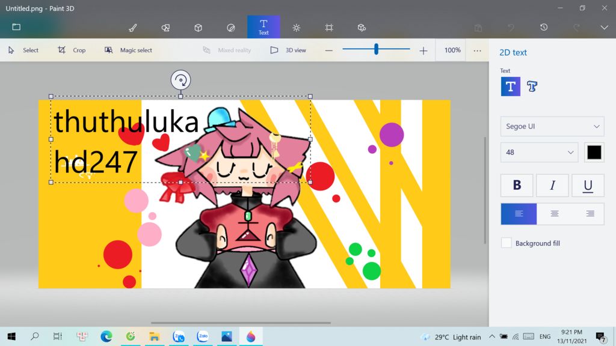Adjust the zoom slider handle
Image resolution: width=616 pixels, height=346 pixels.
376,49
